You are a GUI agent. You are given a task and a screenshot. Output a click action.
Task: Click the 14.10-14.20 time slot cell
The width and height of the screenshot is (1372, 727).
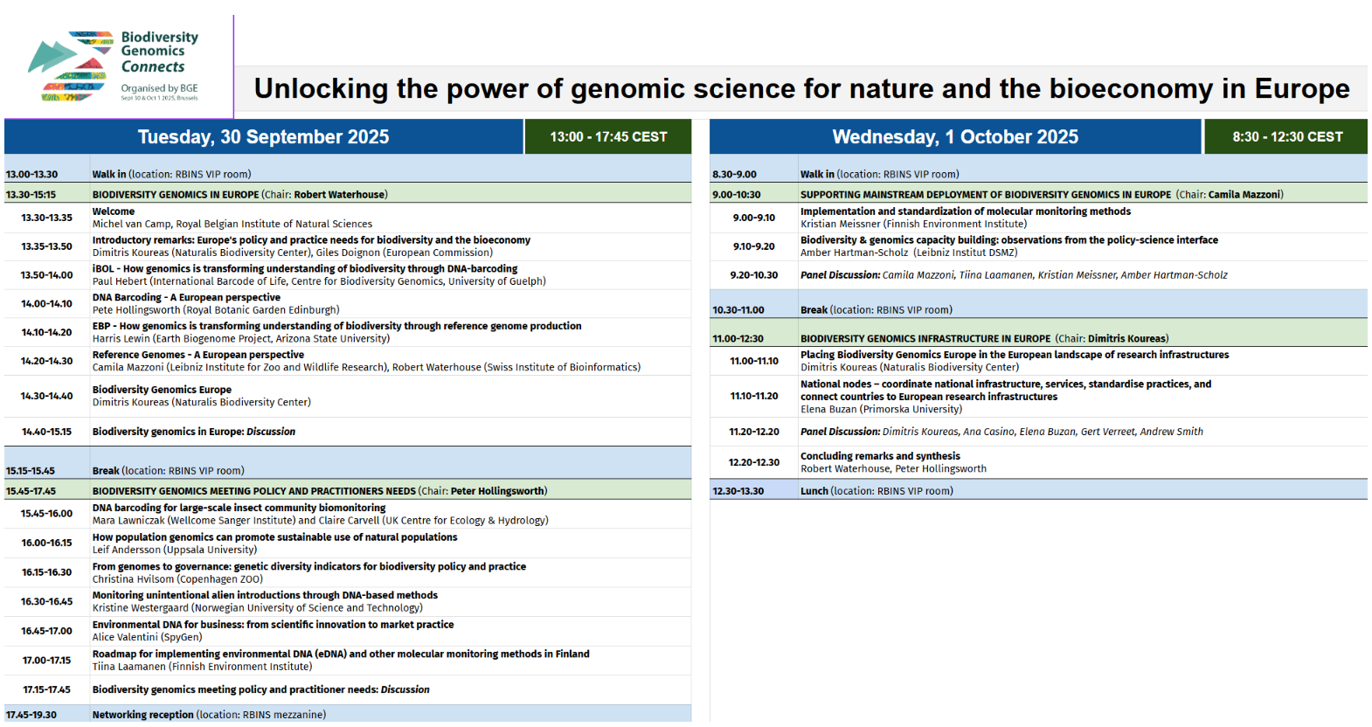coord(47,333)
